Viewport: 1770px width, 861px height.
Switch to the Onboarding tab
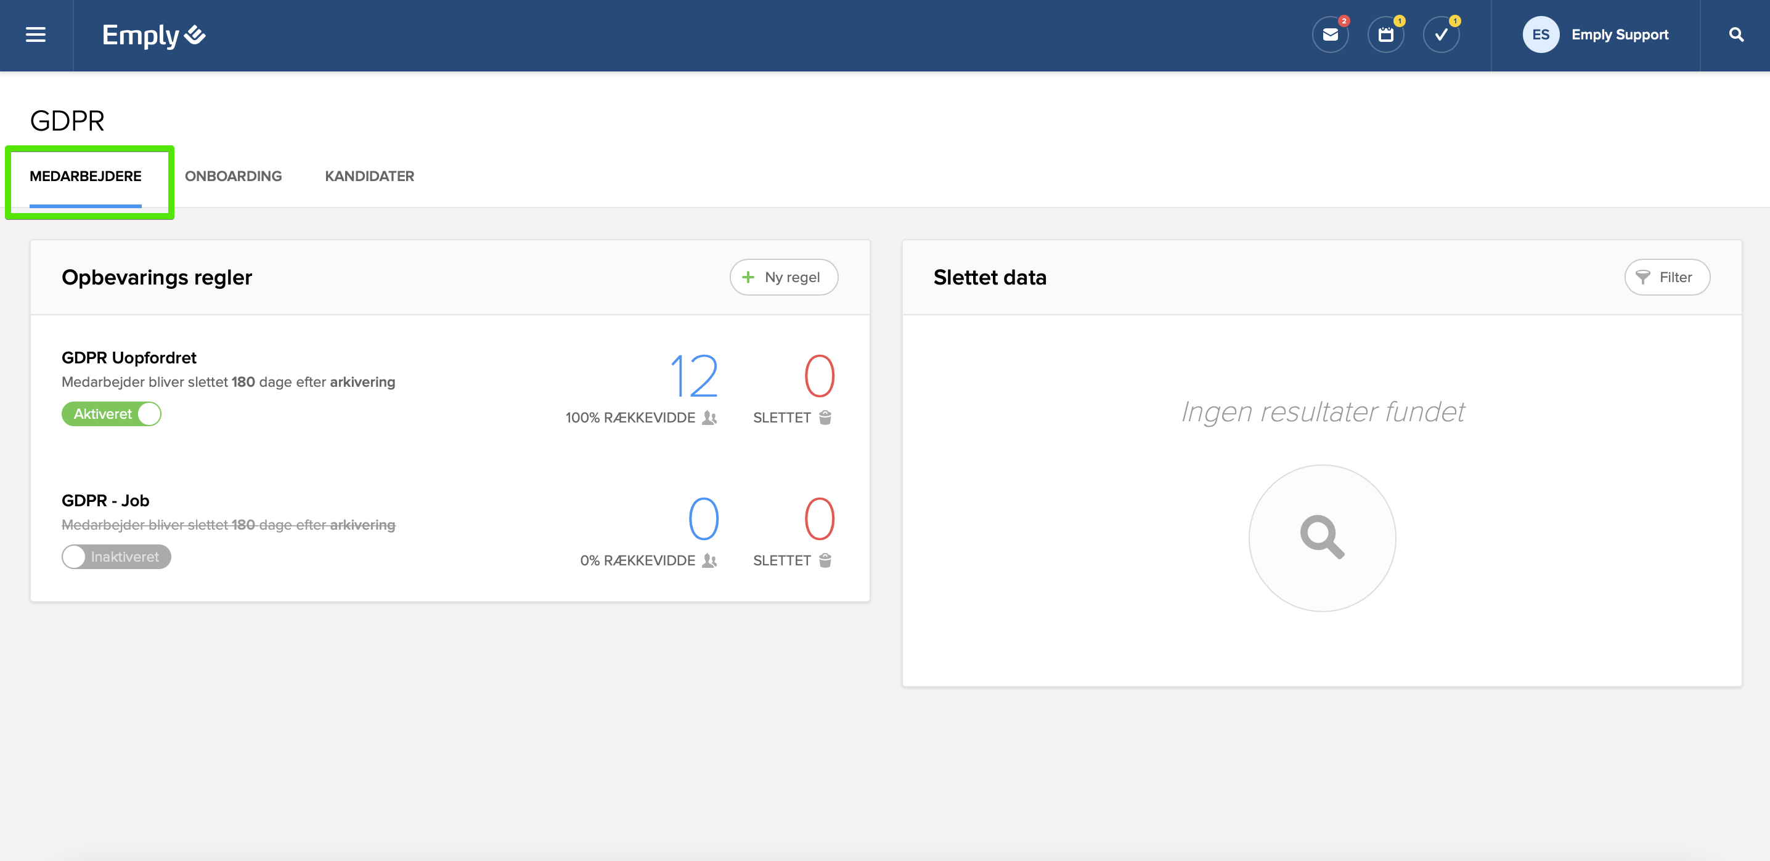(233, 177)
